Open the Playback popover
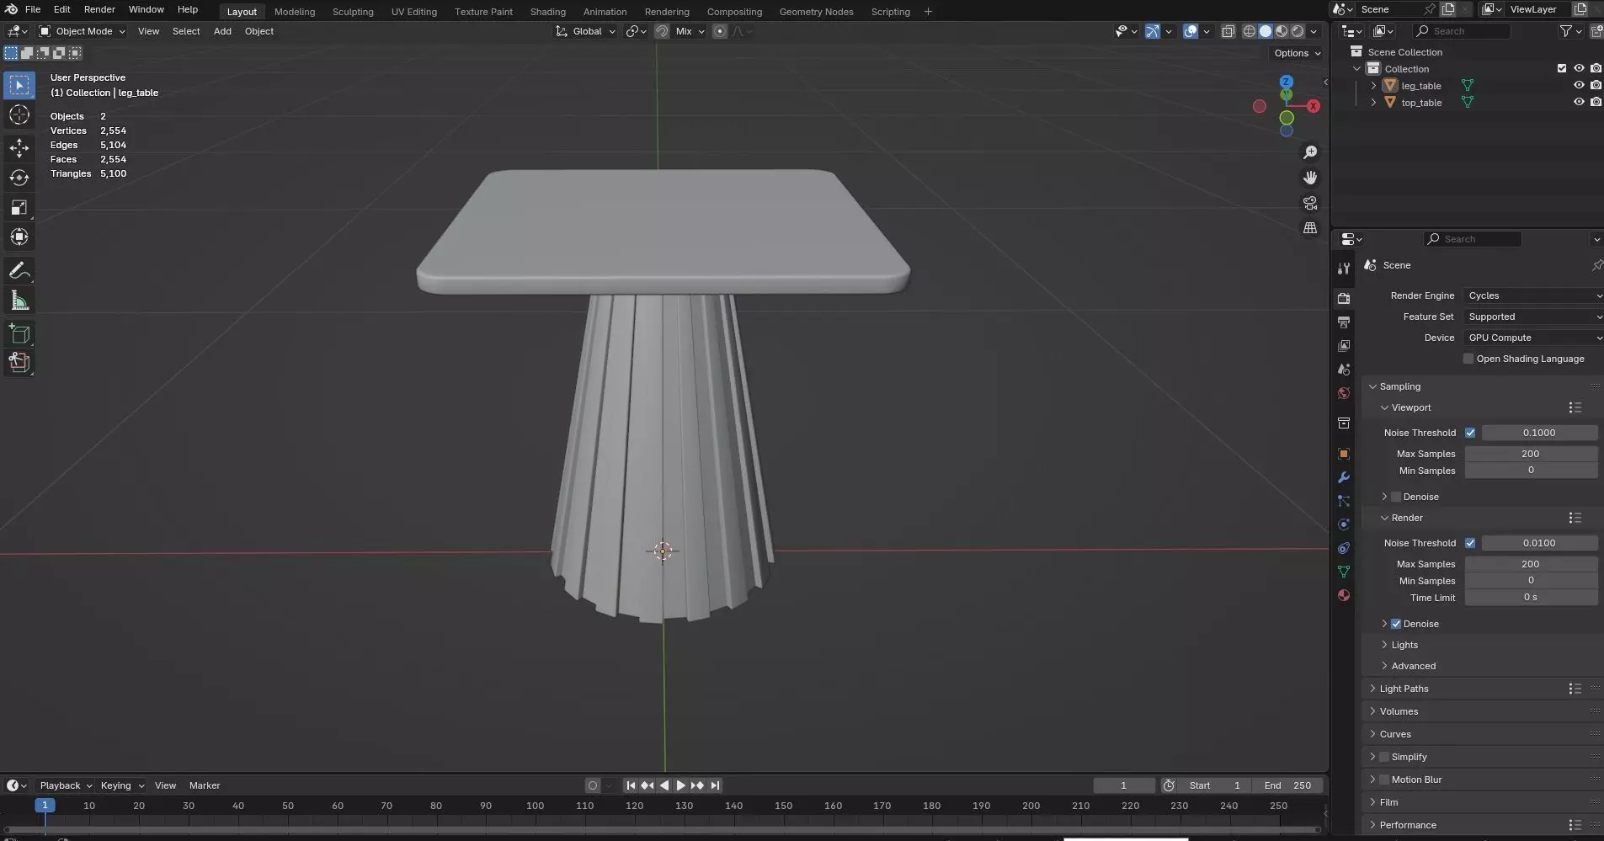1604x841 pixels. (66, 785)
